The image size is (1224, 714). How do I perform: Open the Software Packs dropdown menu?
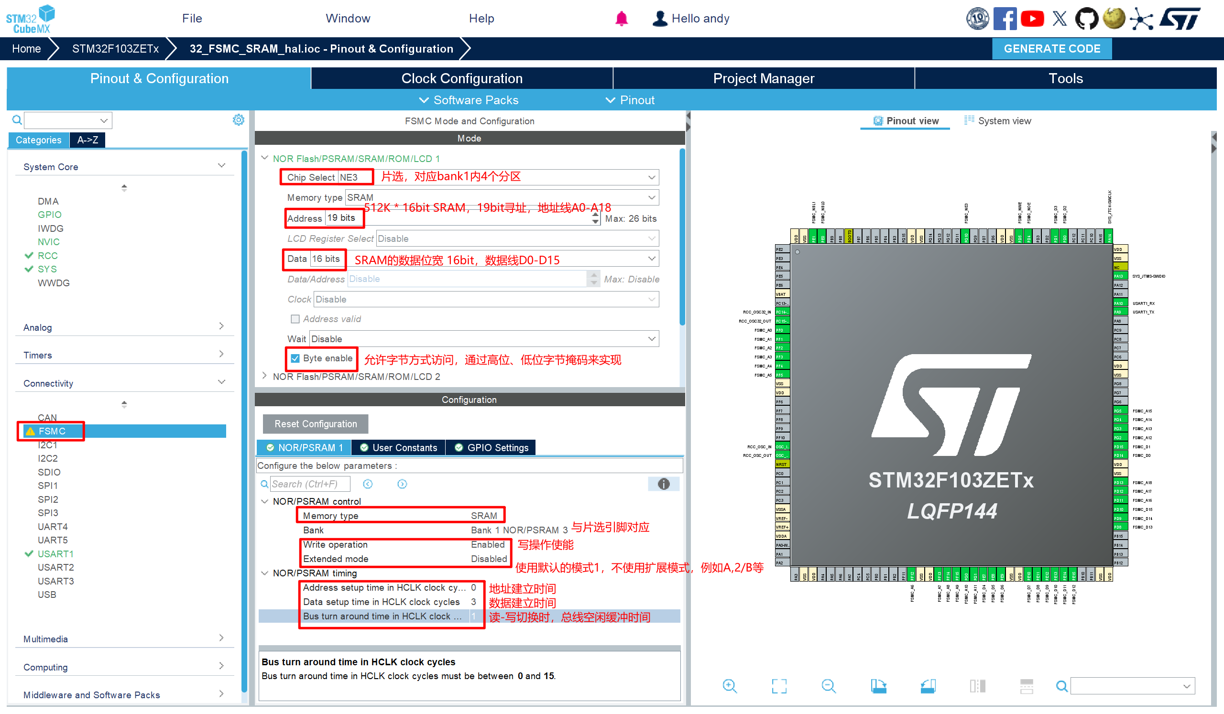point(469,100)
